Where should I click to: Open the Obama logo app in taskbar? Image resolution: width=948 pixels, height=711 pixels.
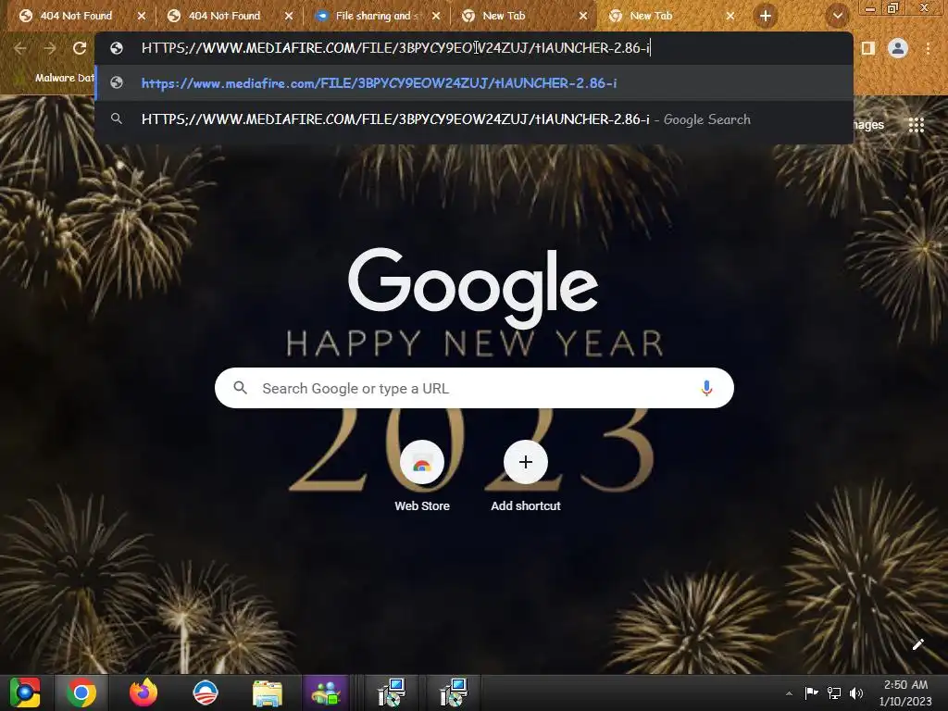pos(205,692)
